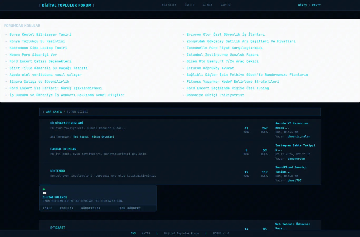Open the Rol Yapma subforum
This screenshot has width=360, height=237.
click(81, 137)
